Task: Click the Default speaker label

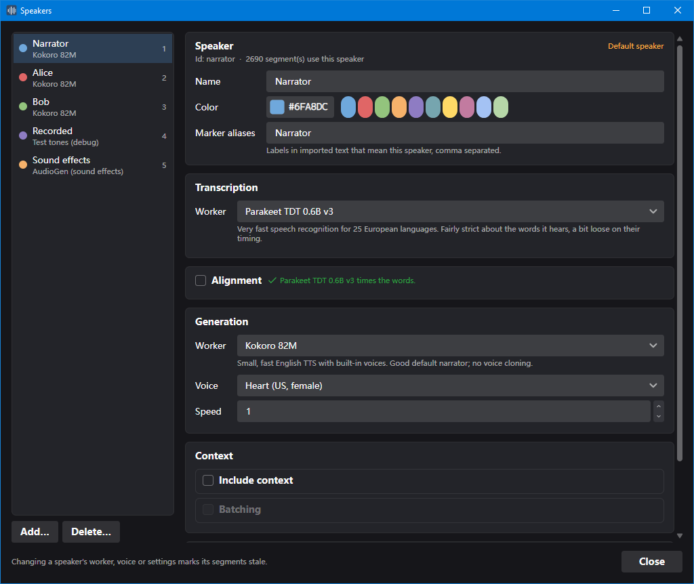Action: [636, 46]
